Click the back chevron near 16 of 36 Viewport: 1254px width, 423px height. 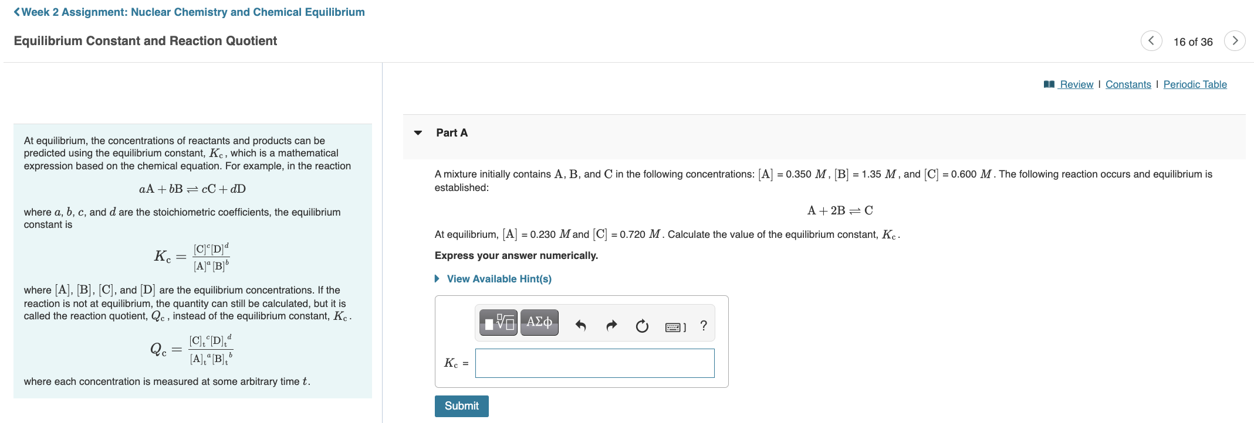click(x=1151, y=41)
